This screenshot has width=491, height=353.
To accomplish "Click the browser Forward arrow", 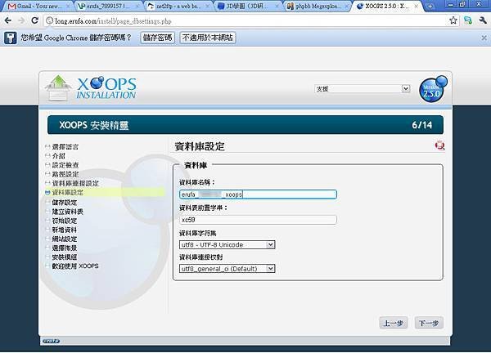I will [21, 21].
